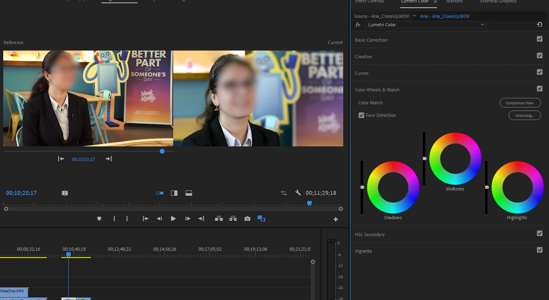Go to In point
549x300 pixels.
[146, 219]
